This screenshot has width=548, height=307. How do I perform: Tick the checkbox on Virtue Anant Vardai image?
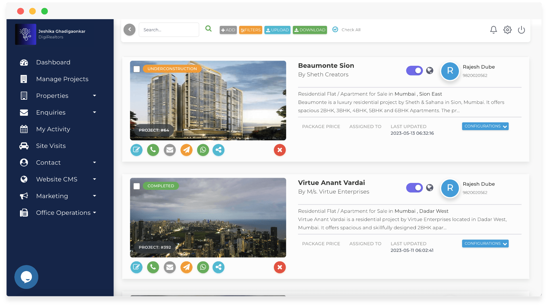pos(137,186)
